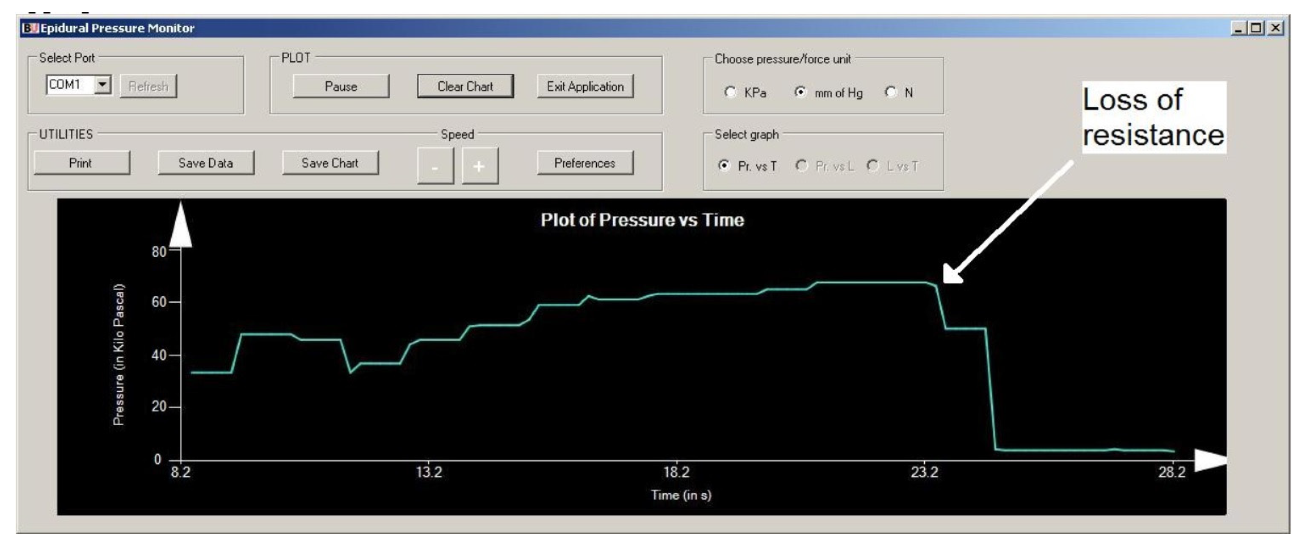This screenshot has width=1307, height=546.
Task: Click the 'Time (in s)' axis label
Action: pos(681,495)
